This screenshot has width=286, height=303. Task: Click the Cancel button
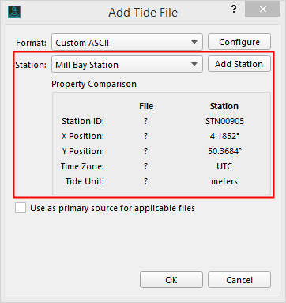239,280
